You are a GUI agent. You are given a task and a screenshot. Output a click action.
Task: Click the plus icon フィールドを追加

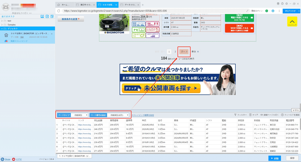(x=282, y=115)
